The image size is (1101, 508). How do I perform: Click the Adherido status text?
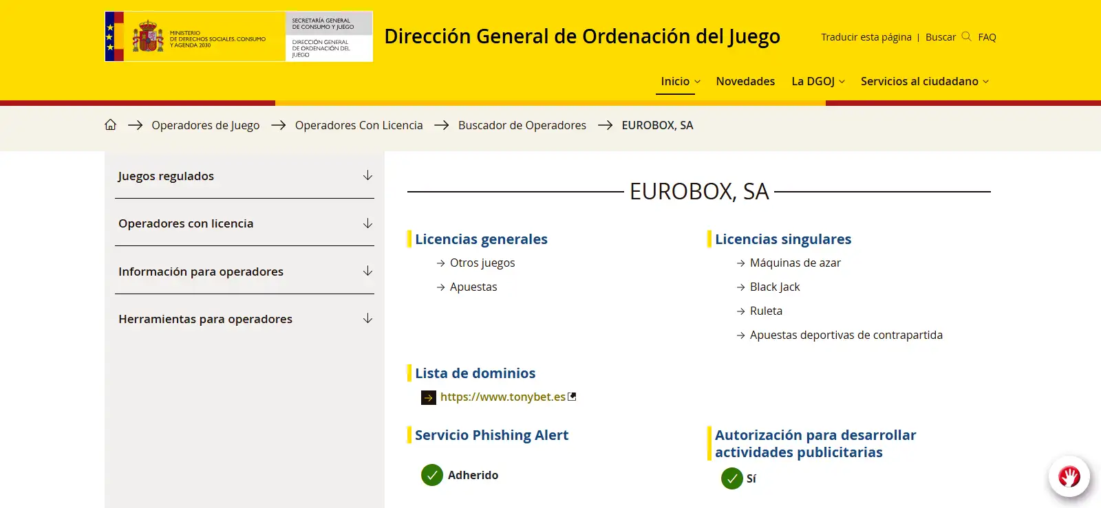473,475
